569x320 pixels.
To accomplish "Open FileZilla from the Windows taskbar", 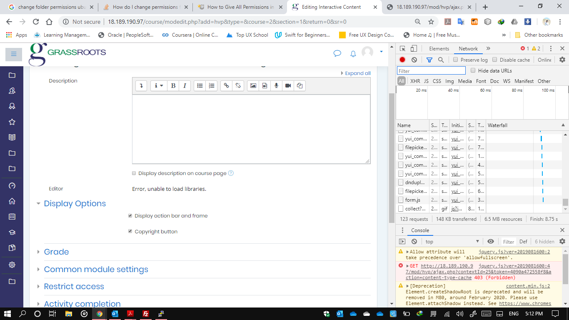I will [146, 314].
